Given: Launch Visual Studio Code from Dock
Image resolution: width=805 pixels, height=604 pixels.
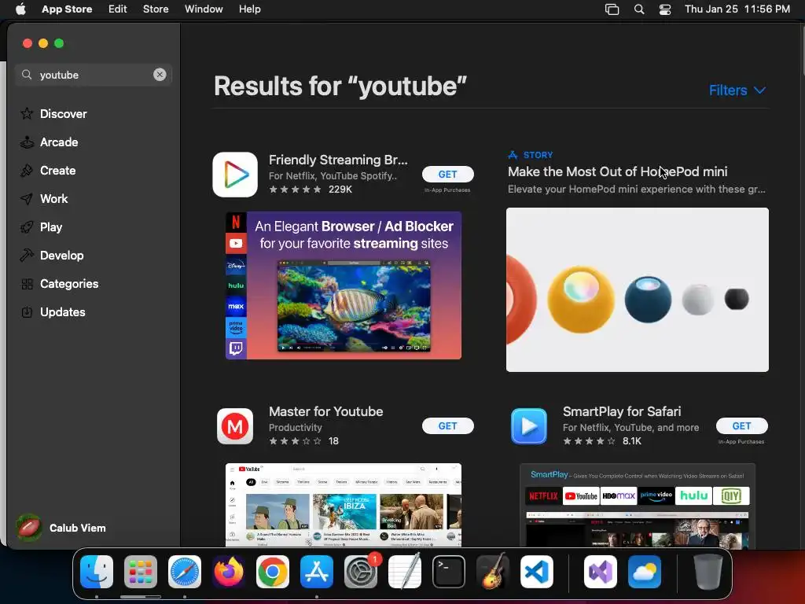Looking at the screenshot, I should pyautogui.click(x=537, y=572).
